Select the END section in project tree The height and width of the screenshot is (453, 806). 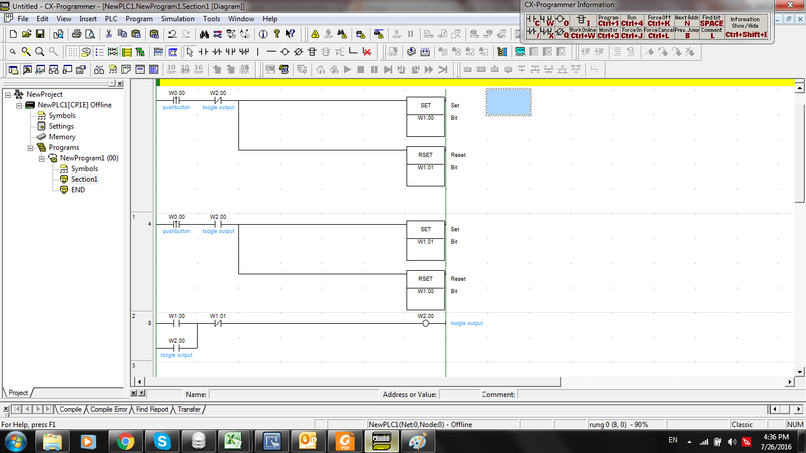pyautogui.click(x=78, y=190)
